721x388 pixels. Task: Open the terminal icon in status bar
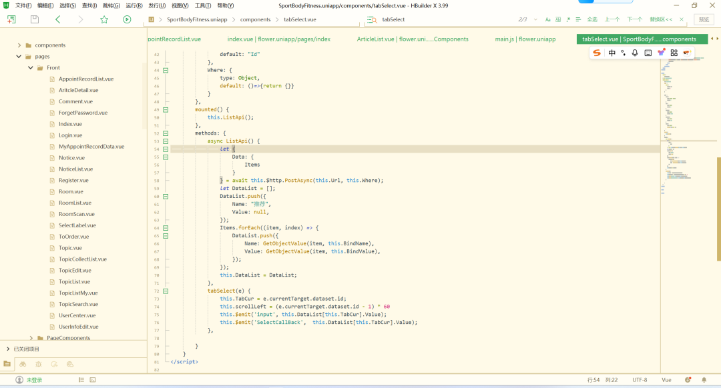(92, 380)
